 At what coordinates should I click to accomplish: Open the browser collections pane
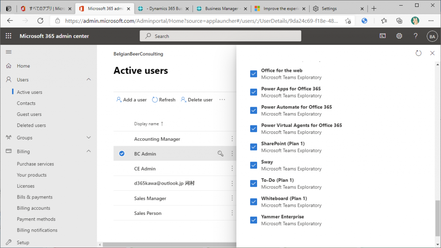pyautogui.click(x=399, y=21)
